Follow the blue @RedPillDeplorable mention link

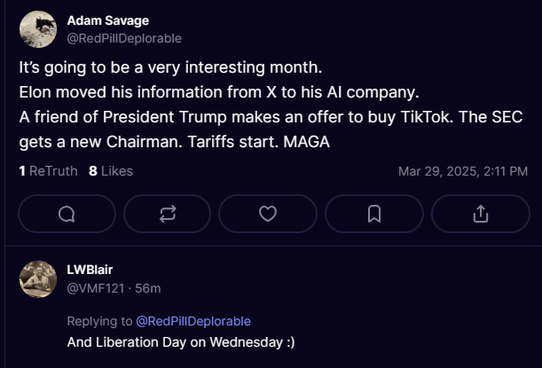193,321
